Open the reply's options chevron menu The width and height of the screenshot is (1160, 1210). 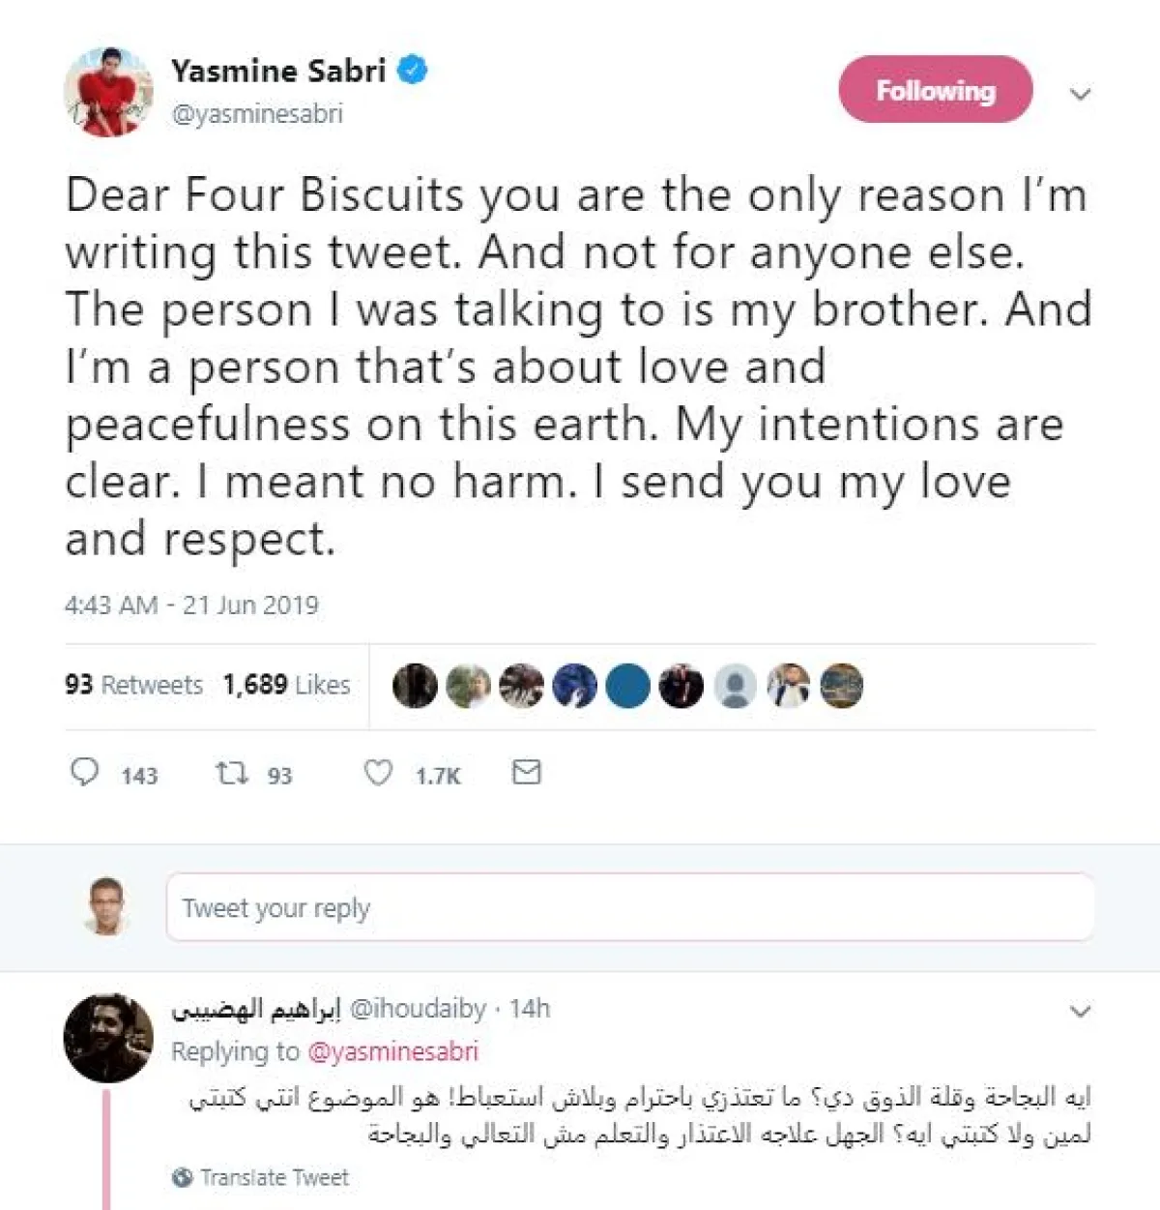click(1081, 1012)
